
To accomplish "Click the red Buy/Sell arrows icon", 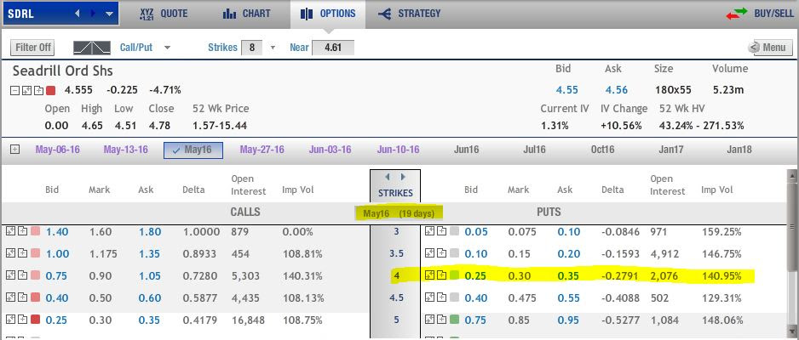I will [736, 14].
